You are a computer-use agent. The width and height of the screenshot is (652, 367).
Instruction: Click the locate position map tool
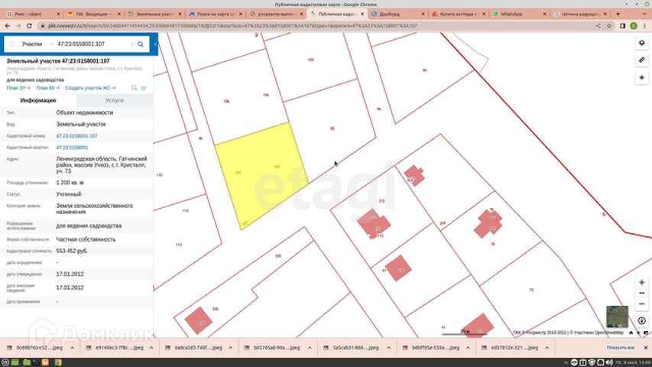point(641,78)
